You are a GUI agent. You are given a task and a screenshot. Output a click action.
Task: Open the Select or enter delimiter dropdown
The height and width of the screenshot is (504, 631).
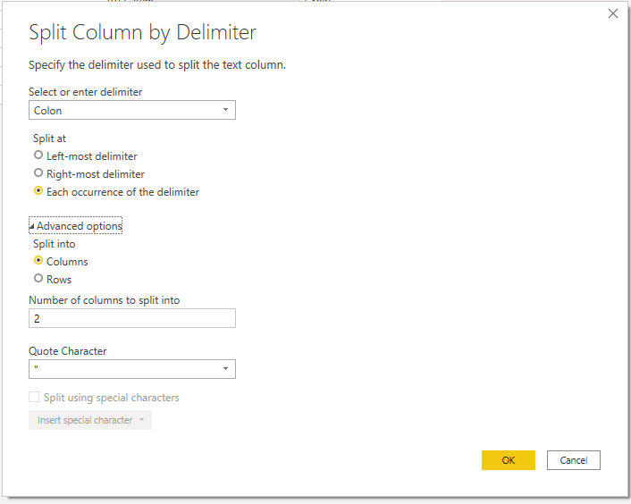click(x=132, y=110)
